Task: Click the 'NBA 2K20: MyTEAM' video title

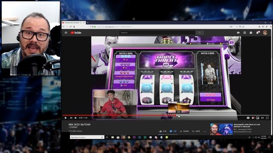Action: click(79, 125)
